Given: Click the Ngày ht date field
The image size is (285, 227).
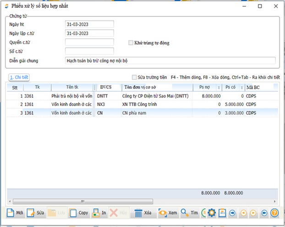Looking at the screenshot, I should tap(89, 24).
